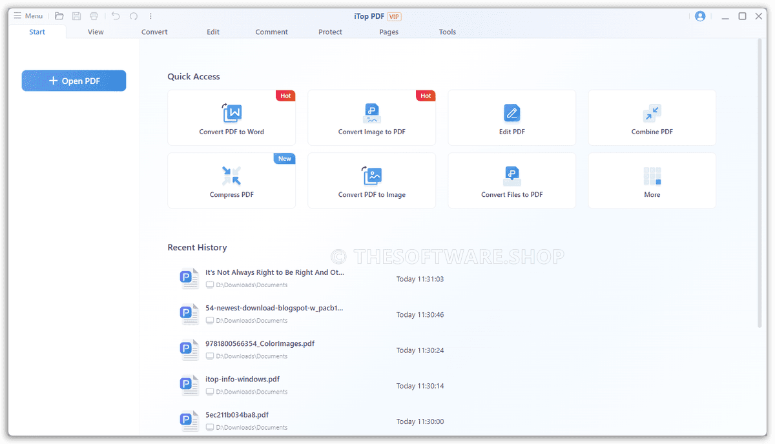Open the three-dot more options icon

[x=151, y=16]
